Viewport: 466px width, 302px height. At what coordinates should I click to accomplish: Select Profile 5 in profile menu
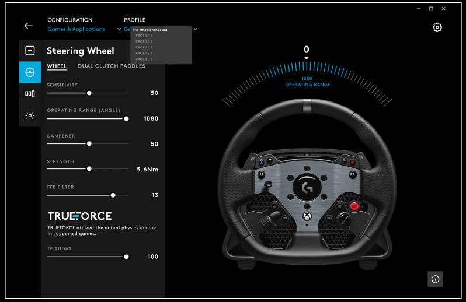(144, 59)
